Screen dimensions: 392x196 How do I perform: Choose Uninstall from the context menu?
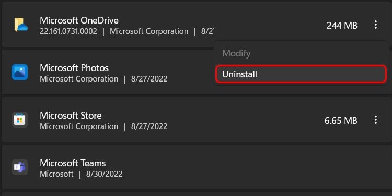[x=301, y=74]
